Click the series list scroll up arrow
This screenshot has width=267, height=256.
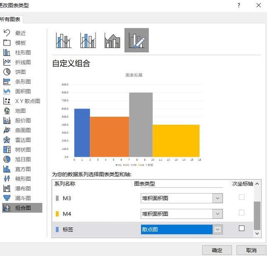[x=257, y=184]
